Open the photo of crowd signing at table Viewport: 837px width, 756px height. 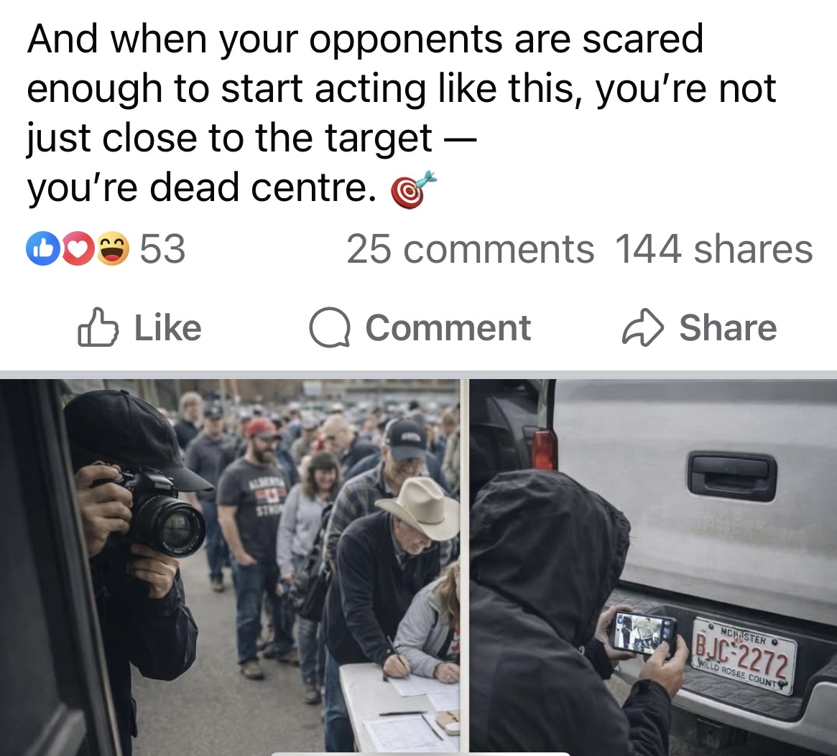coord(229,566)
